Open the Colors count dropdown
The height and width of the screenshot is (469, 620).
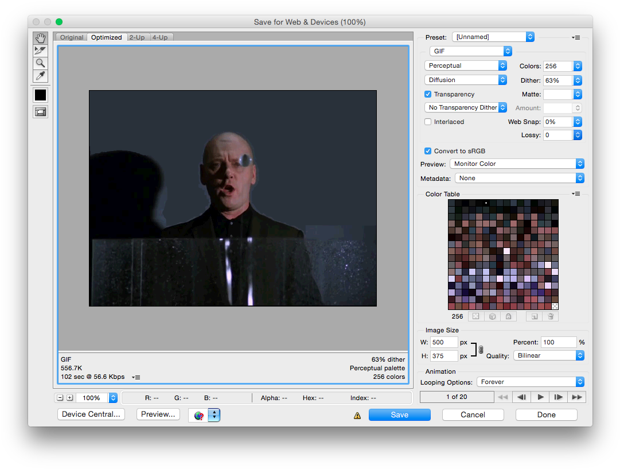click(x=578, y=66)
